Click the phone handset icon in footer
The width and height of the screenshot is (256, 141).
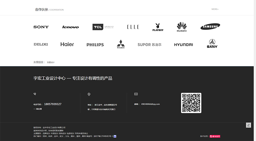(x=35, y=94)
